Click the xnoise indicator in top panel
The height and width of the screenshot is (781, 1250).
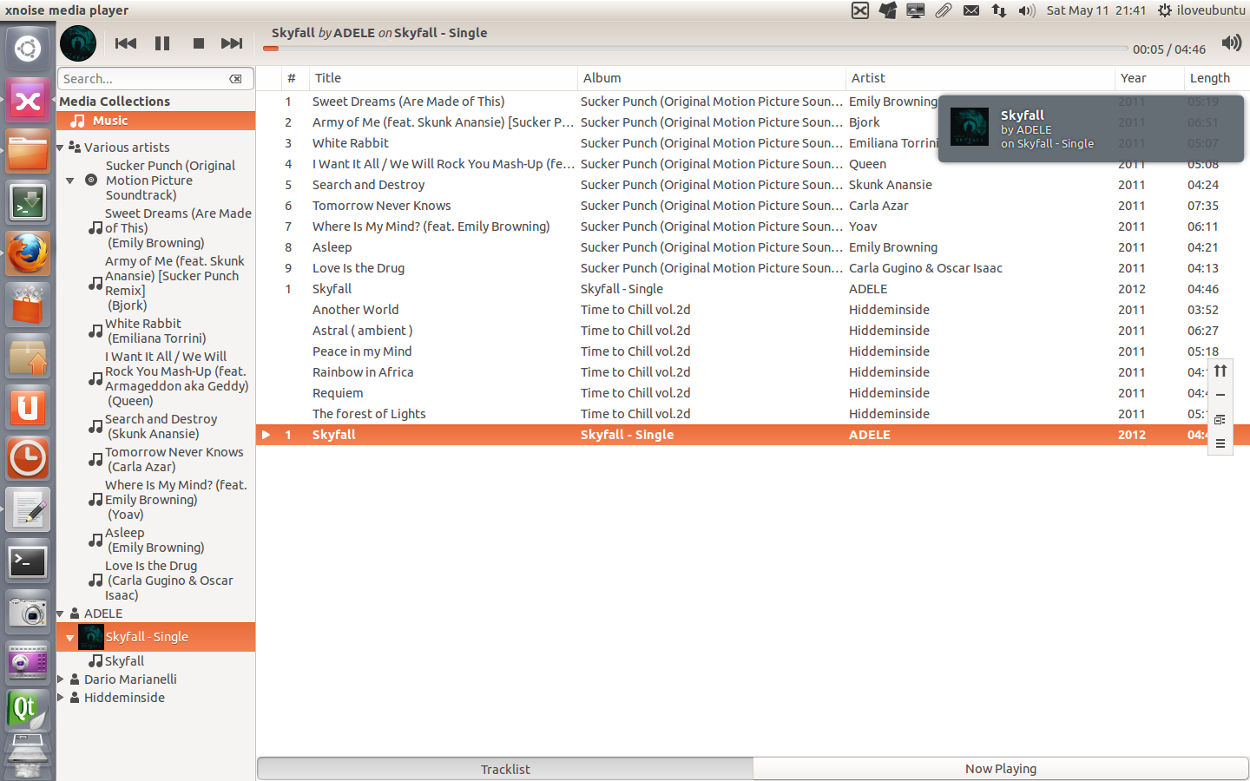860,10
